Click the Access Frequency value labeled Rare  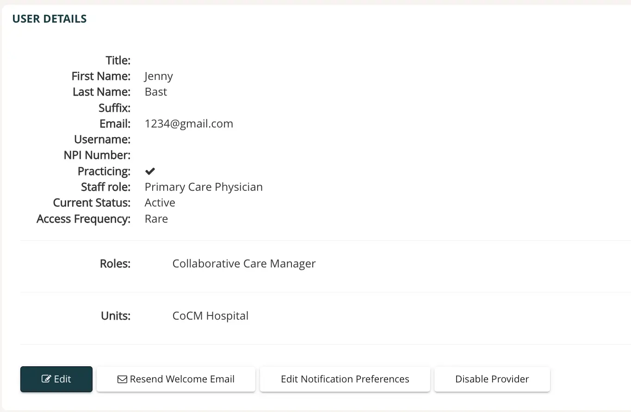(x=156, y=218)
